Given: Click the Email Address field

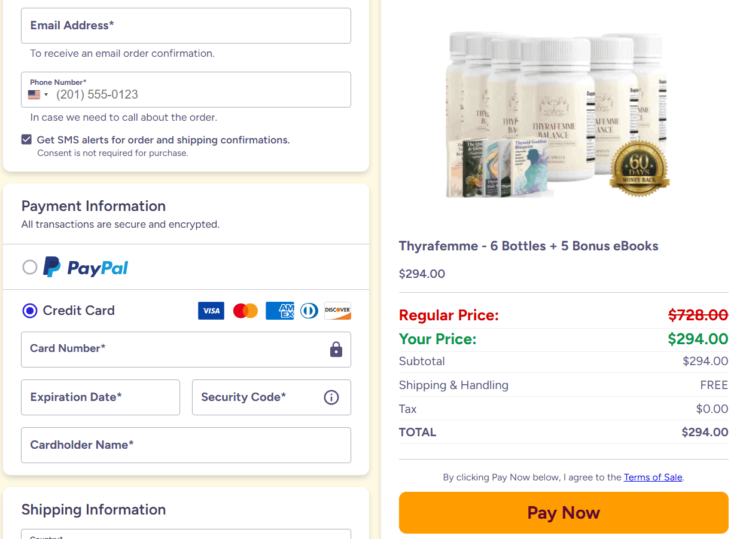Looking at the screenshot, I should click(x=185, y=26).
